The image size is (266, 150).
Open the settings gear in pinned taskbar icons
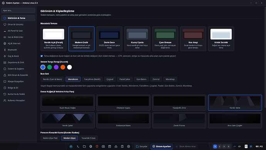[129, 147]
